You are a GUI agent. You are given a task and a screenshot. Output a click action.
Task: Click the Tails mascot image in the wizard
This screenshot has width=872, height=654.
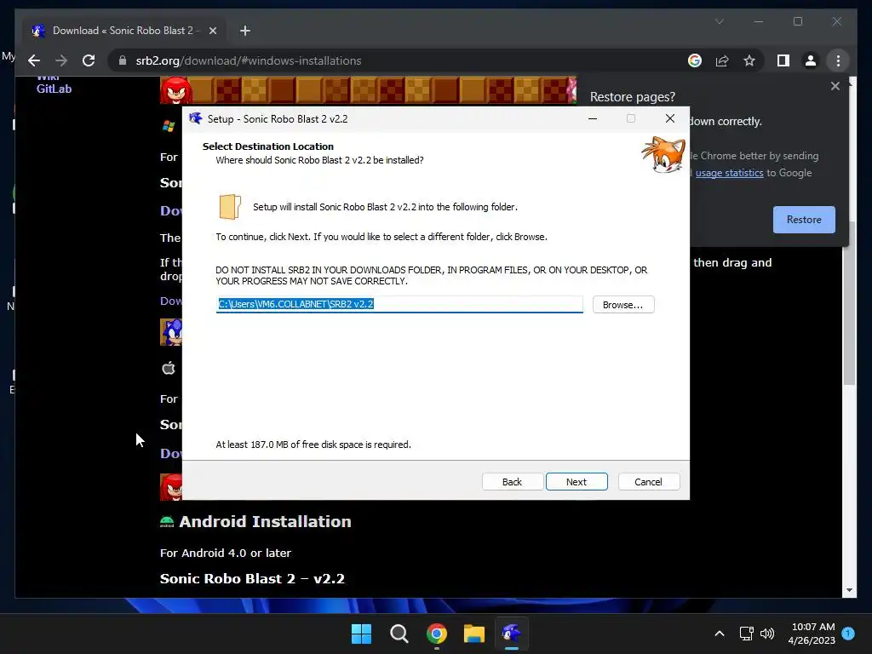pos(664,155)
